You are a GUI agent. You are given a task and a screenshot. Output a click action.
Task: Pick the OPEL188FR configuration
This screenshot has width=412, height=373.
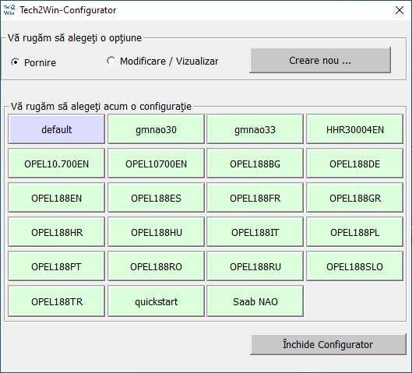255,198
